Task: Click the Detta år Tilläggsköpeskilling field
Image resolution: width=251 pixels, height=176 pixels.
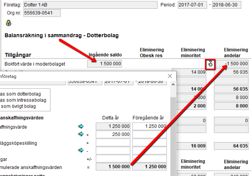Action: point(113,142)
